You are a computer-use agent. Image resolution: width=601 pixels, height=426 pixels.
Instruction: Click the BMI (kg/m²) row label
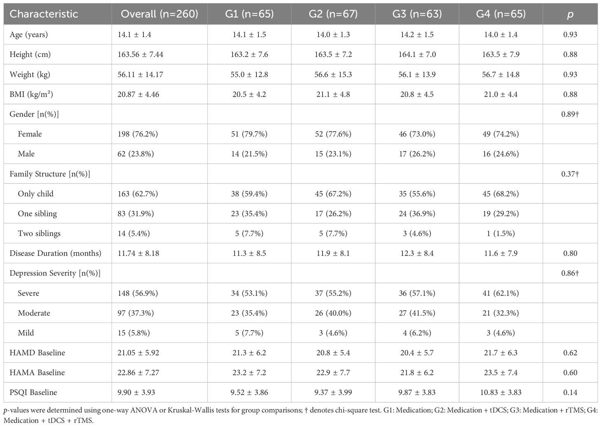tap(31, 94)
